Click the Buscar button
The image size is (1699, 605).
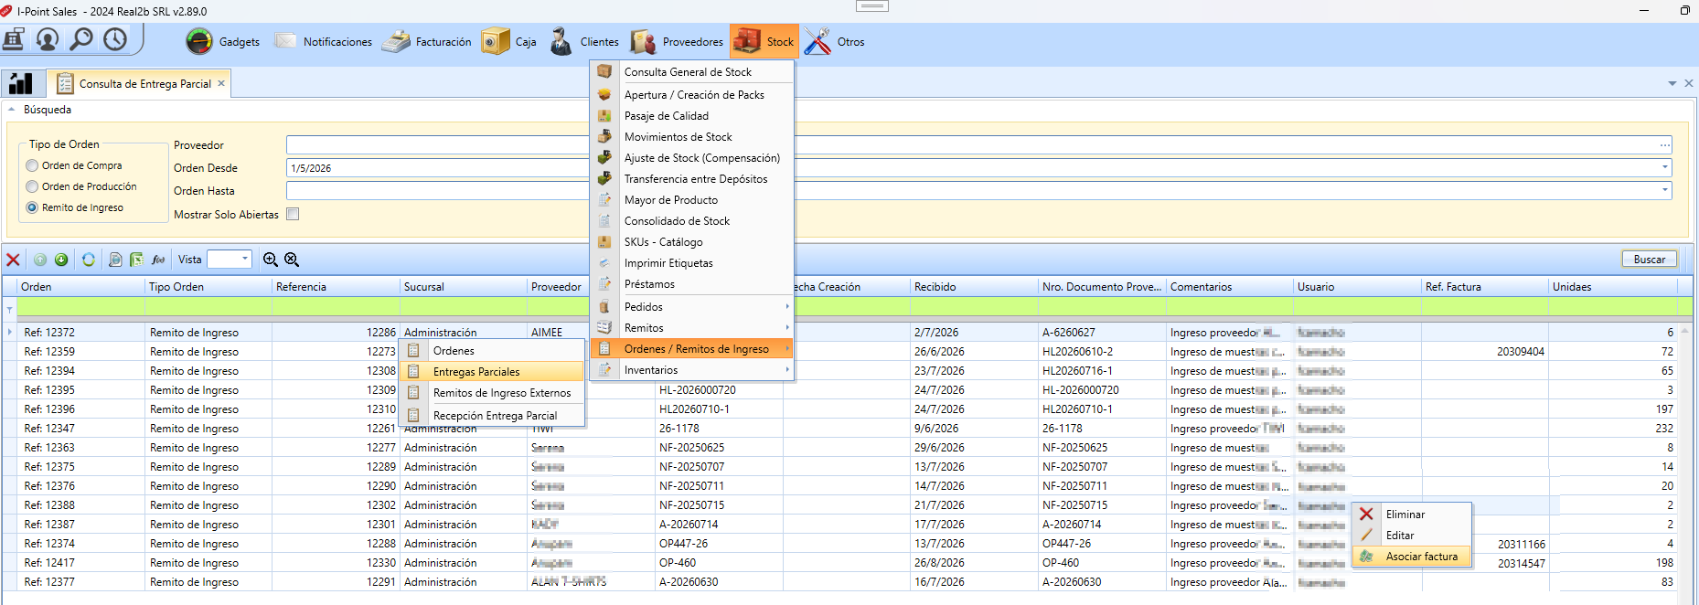pyautogui.click(x=1650, y=259)
